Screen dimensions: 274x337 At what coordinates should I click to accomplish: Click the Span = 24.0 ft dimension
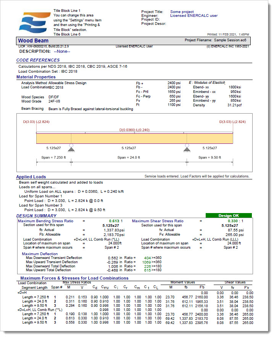point(129,157)
